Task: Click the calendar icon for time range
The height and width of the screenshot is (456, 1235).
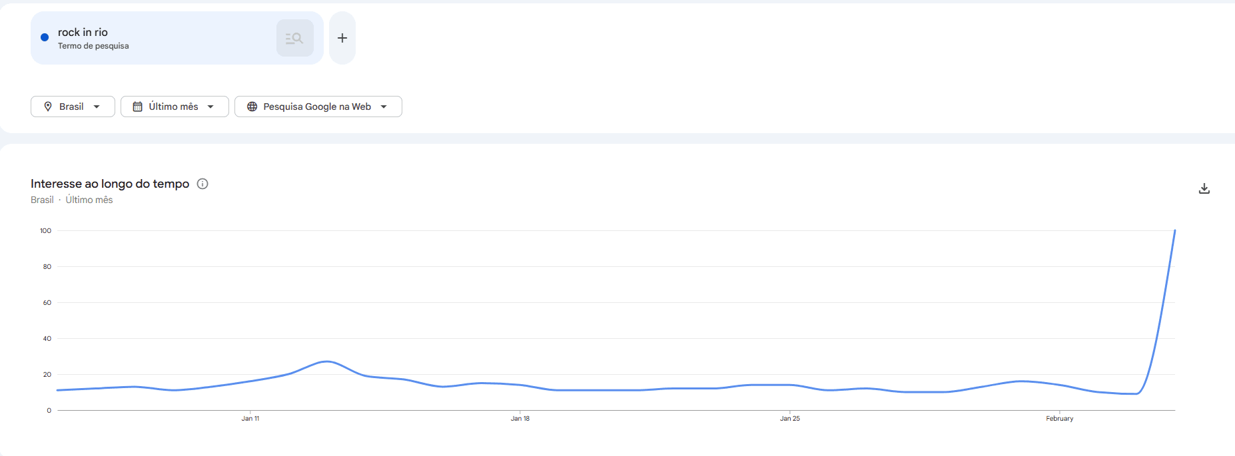Action: pyautogui.click(x=138, y=107)
